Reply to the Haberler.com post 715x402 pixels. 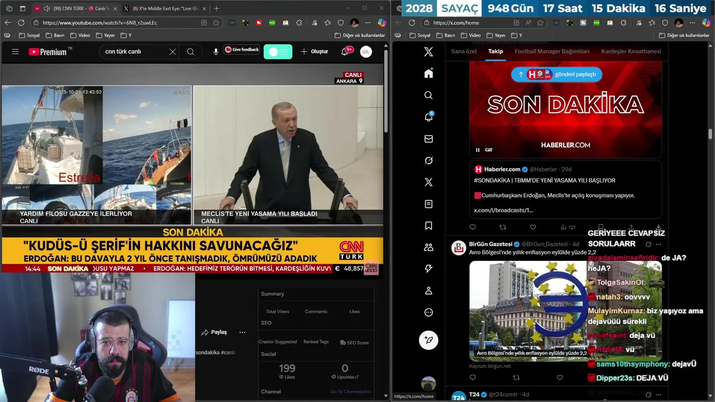473,227
